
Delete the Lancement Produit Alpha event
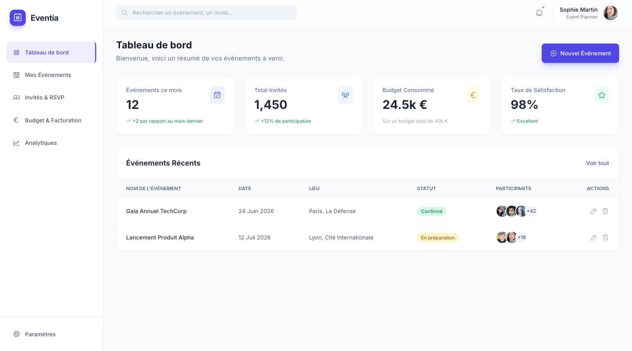[x=605, y=238]
